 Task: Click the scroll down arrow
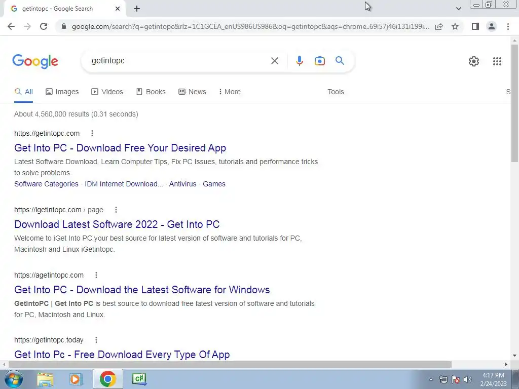[514, 356]
